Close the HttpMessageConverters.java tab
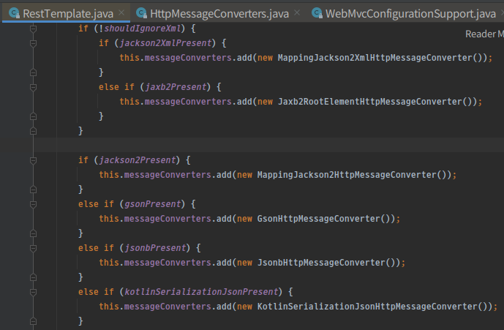504x330 pixels. 297,13
